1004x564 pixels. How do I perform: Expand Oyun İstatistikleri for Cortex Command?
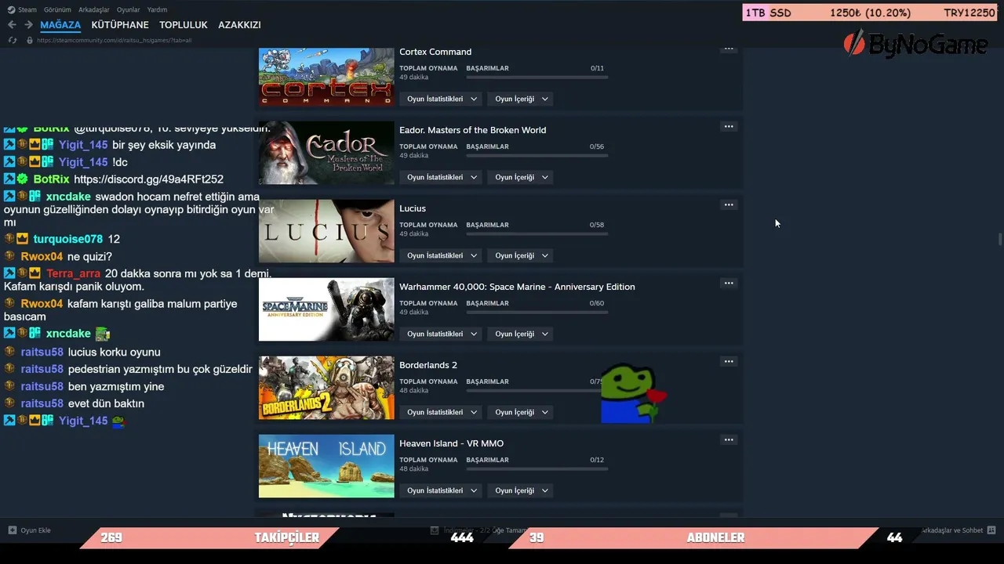point(442,99)
